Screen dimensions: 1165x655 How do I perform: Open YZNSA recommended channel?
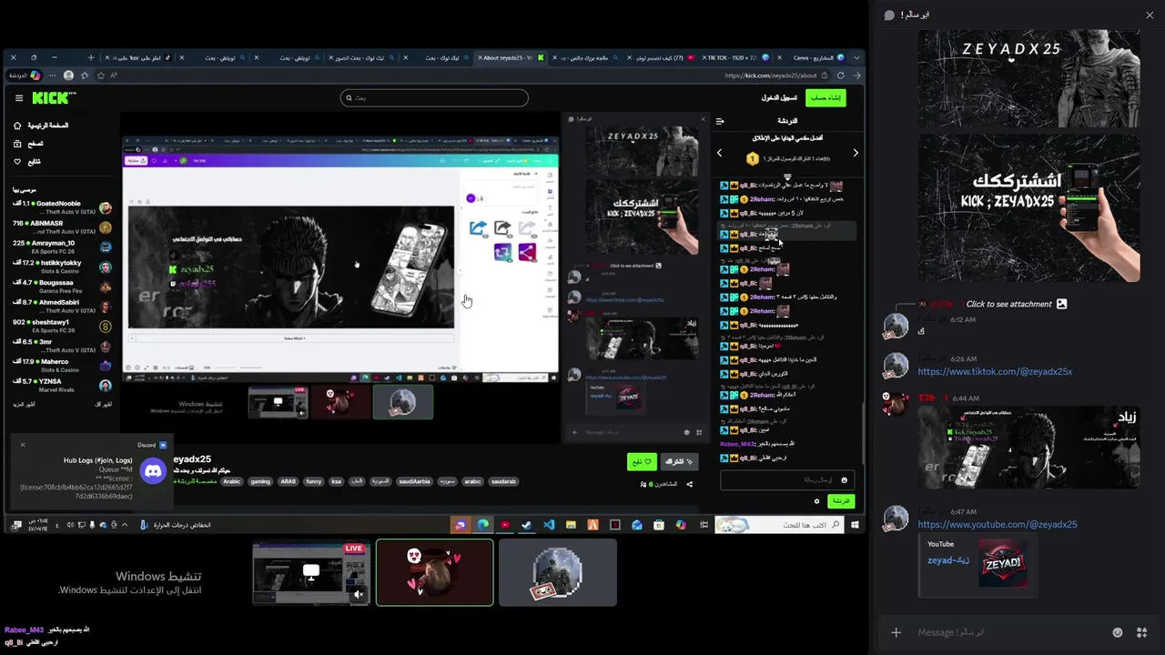click(62, 385)
